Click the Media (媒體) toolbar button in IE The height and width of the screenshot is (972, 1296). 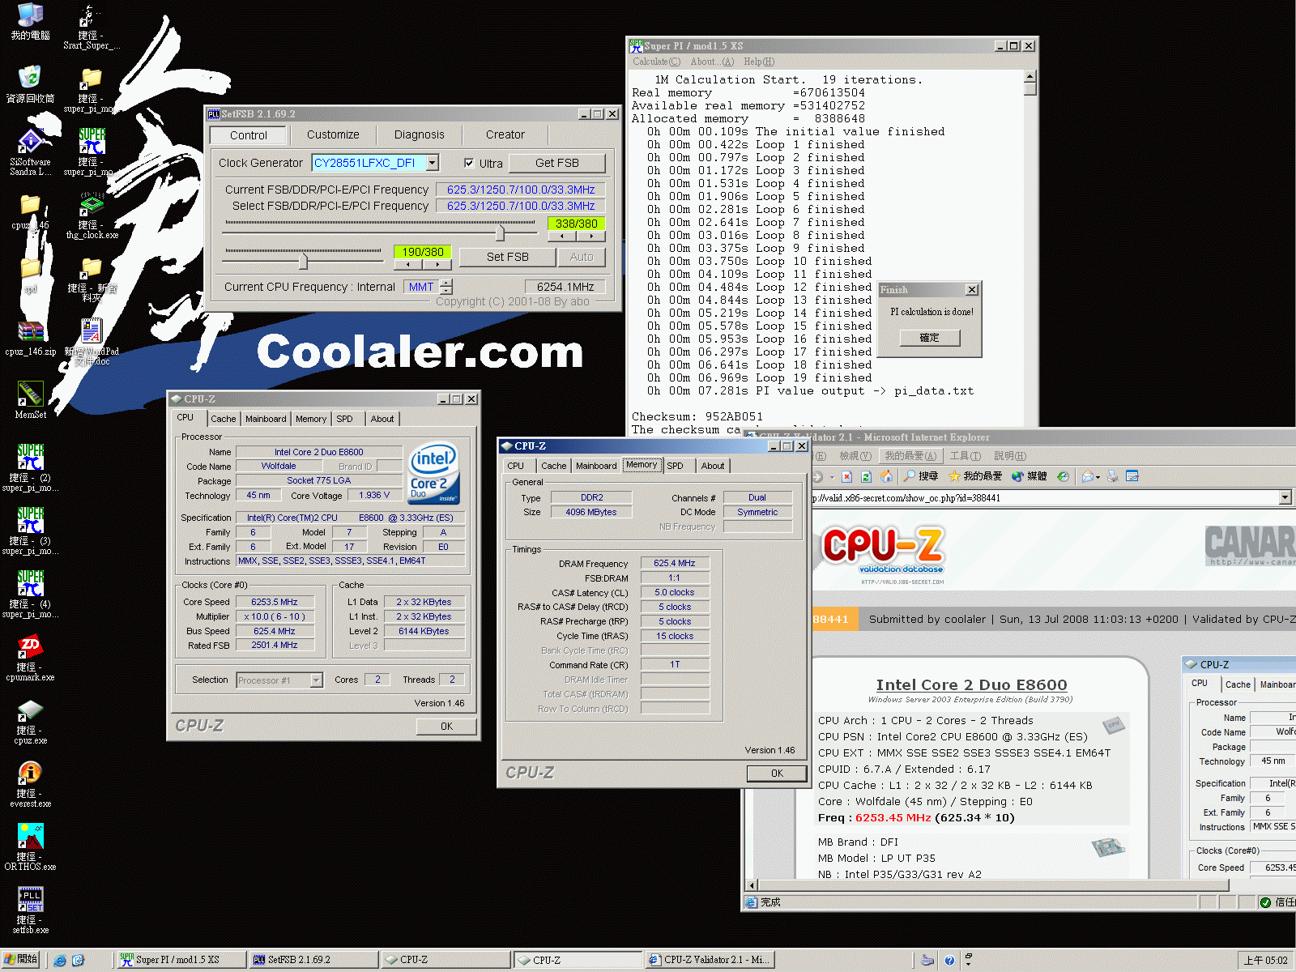[1029, 476]
